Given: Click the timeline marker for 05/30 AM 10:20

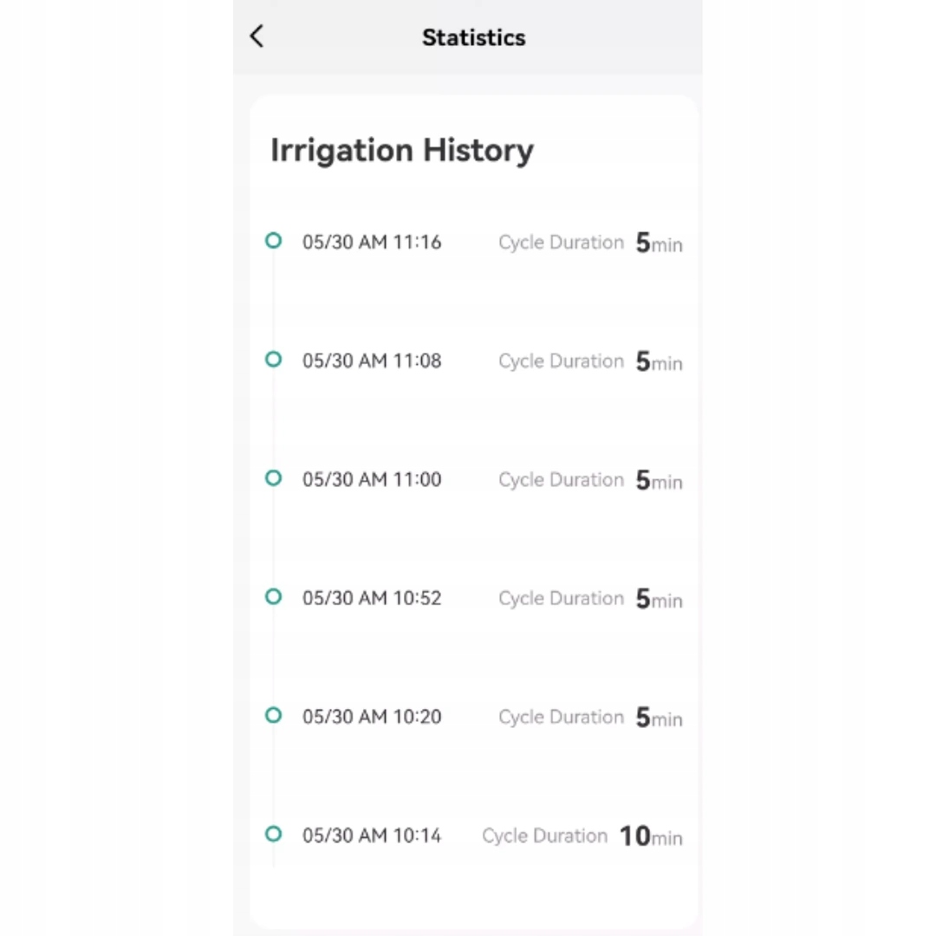Looking at the screenshot, I should [x=273, y=715].
